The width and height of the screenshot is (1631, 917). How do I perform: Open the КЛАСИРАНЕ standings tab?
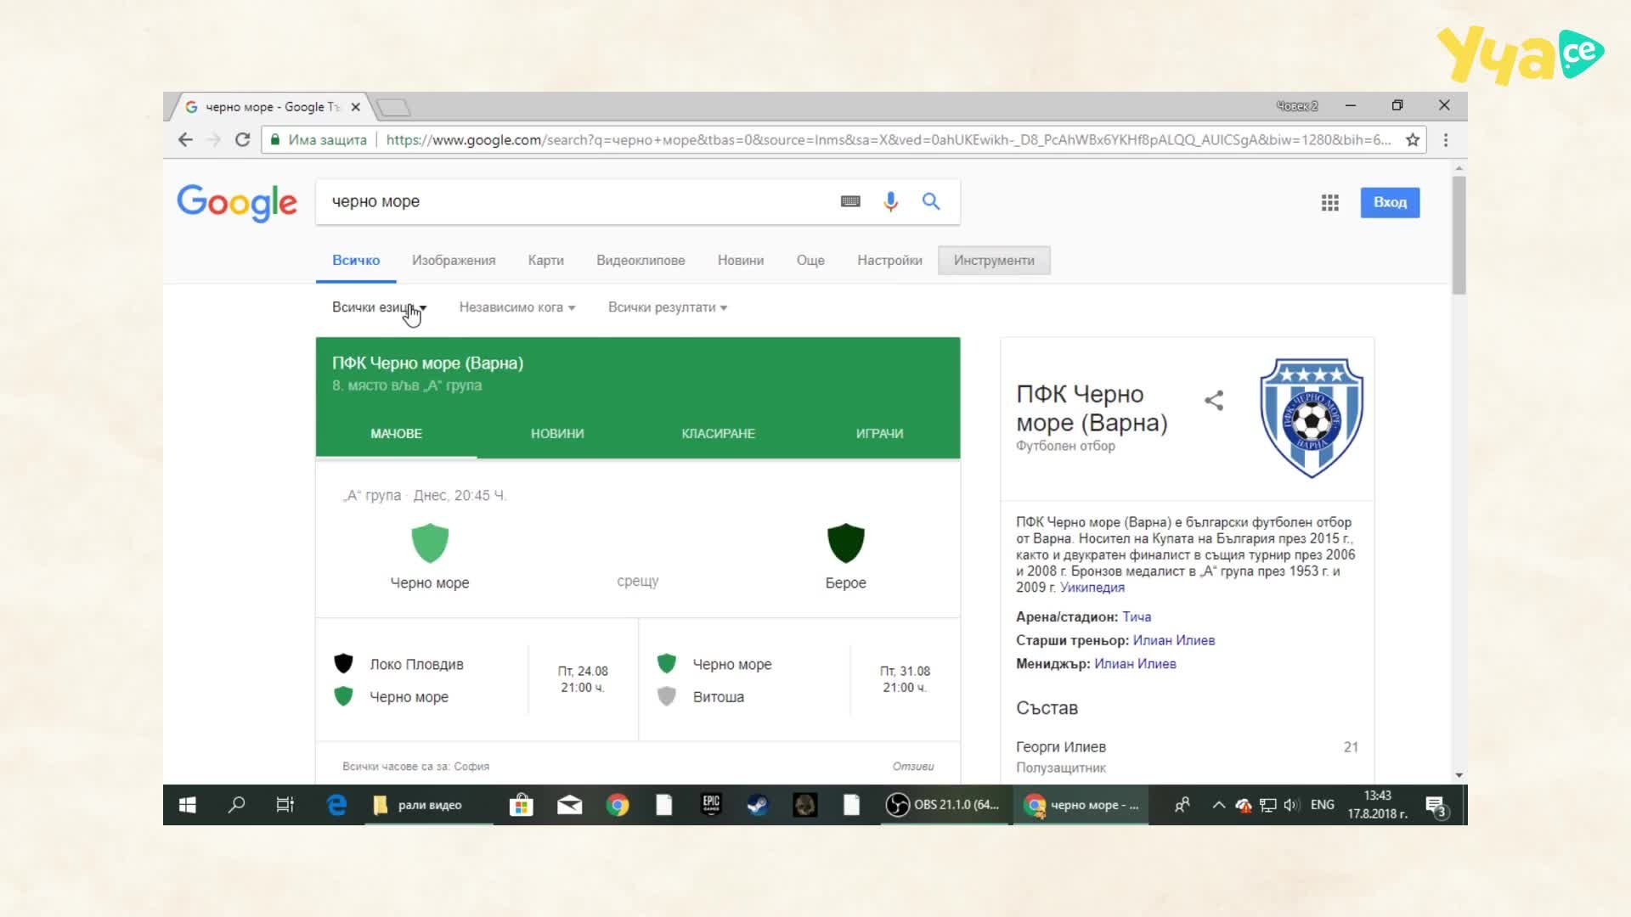[719, 434]
